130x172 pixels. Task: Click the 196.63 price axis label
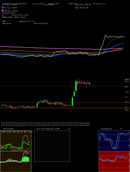pos(127,92)
